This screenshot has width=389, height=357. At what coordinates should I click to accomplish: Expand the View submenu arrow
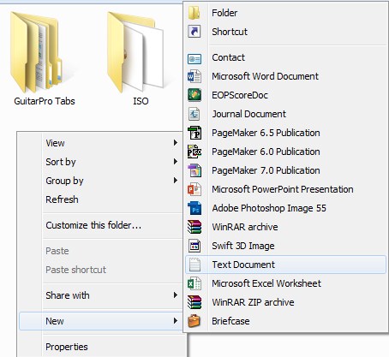pos(176,142)
